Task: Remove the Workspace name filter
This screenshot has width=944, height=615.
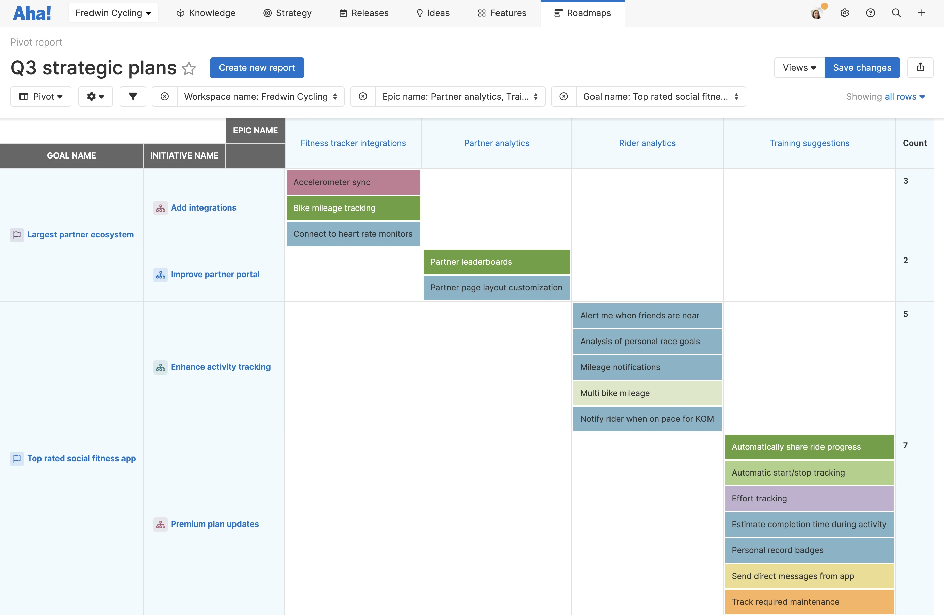Action: click(165, 96)
